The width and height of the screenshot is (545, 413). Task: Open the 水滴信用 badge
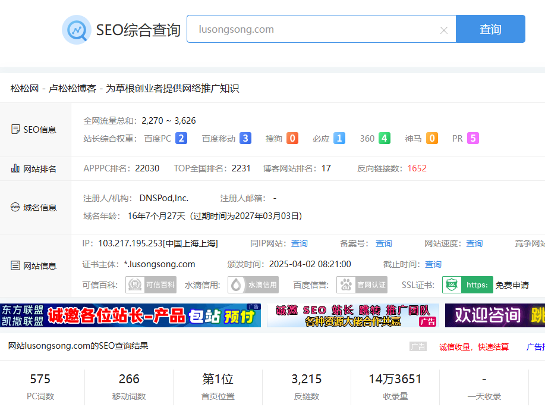pyautogui.click(x=253, y=285)
